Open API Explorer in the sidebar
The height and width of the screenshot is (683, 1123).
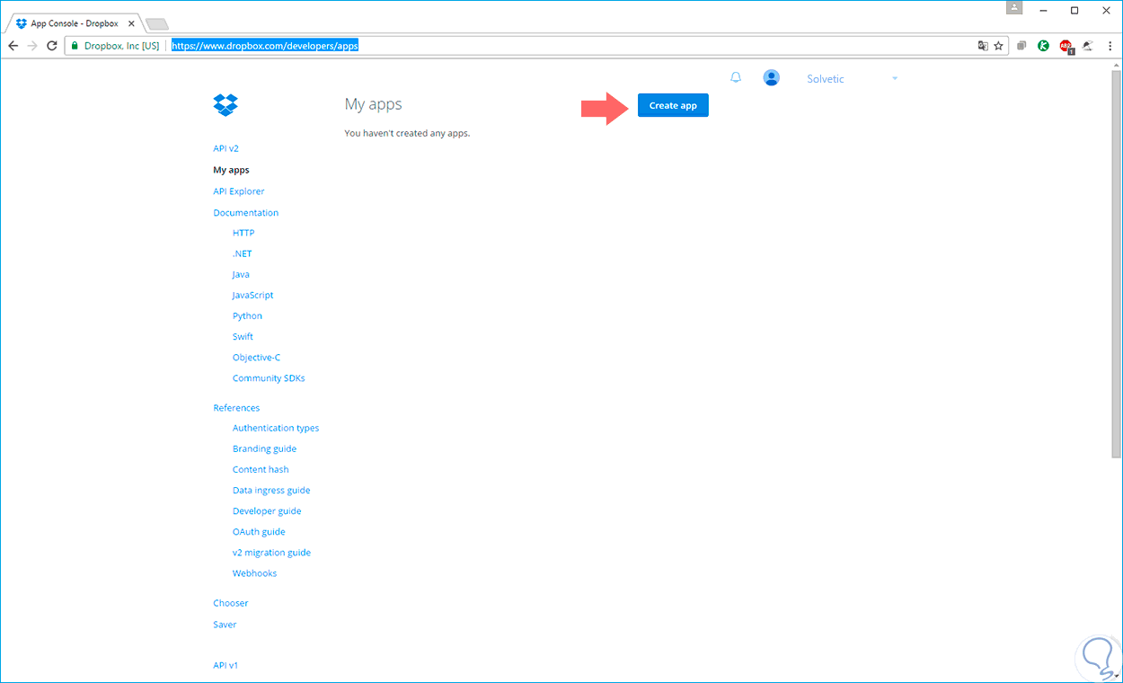coord(238,191)
